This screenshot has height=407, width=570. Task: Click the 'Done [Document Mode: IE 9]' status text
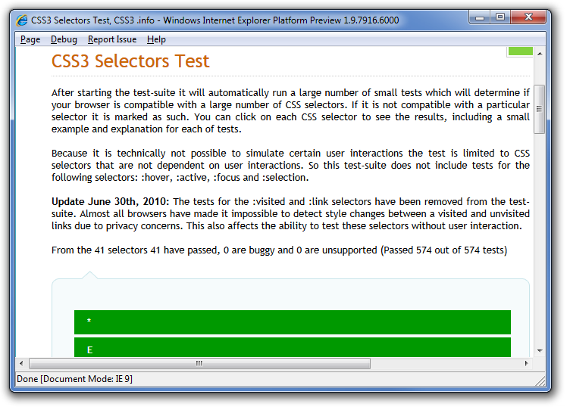click(74, 379)
